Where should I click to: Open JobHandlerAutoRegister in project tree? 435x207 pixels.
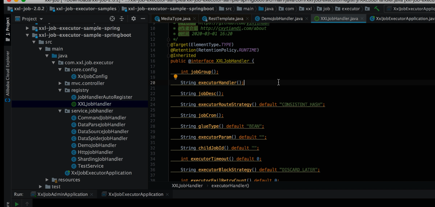point(104,97)
